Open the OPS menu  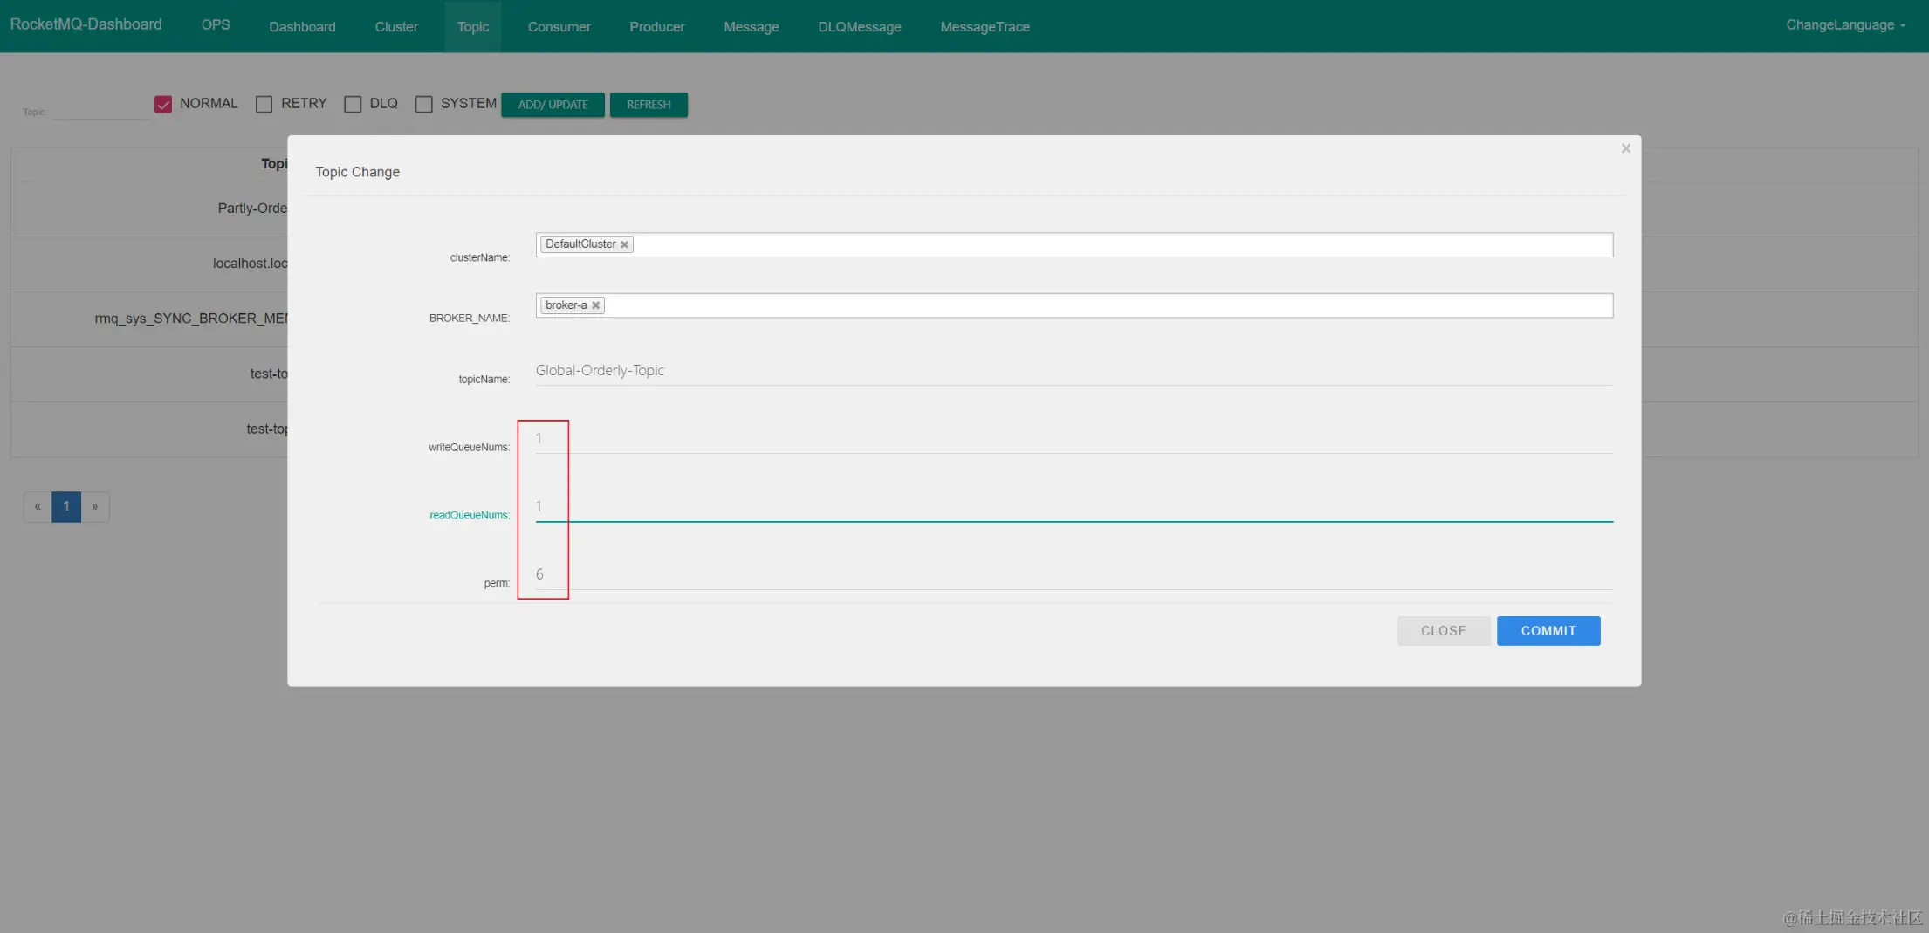click(x=216, y=25)
